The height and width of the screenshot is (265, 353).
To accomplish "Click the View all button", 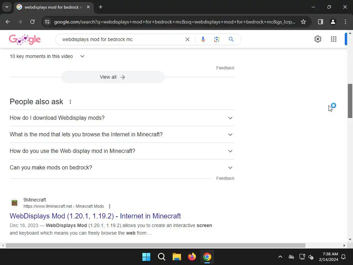I will pyautogui.click(x=113, y=77).
